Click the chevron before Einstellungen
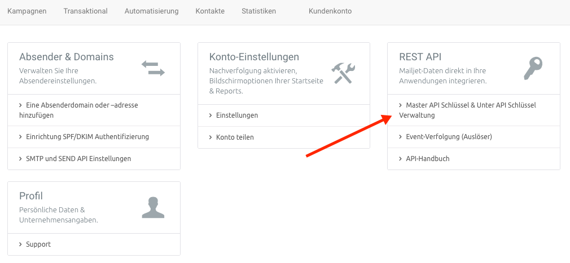 pyautogui.click(x=211, y=115)
